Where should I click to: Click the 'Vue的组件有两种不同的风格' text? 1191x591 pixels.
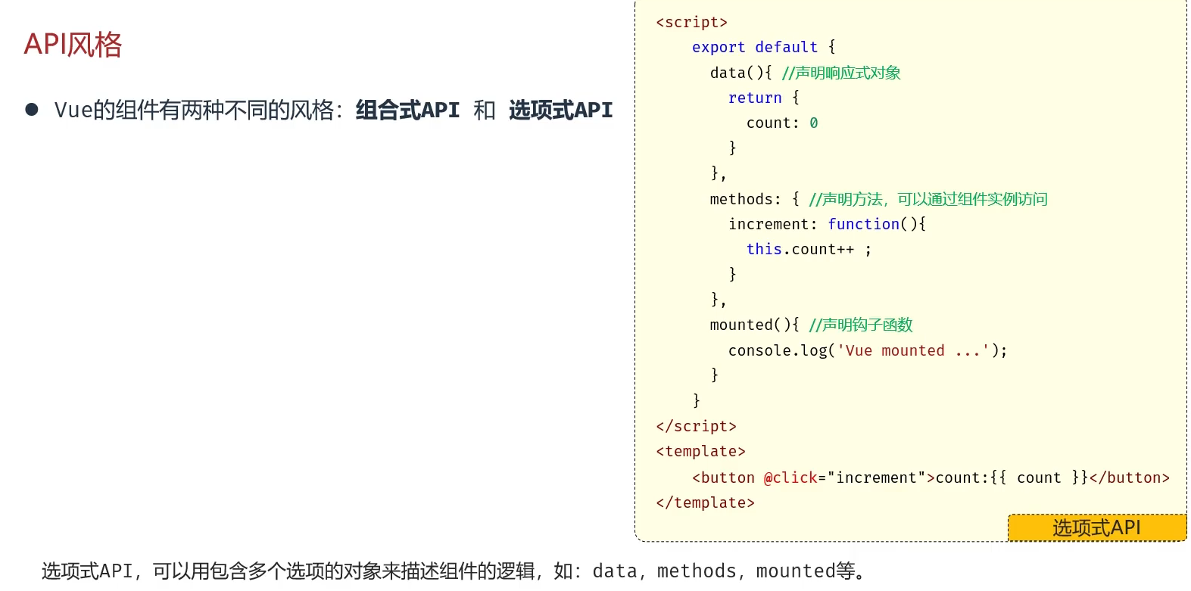pos(194,110)
